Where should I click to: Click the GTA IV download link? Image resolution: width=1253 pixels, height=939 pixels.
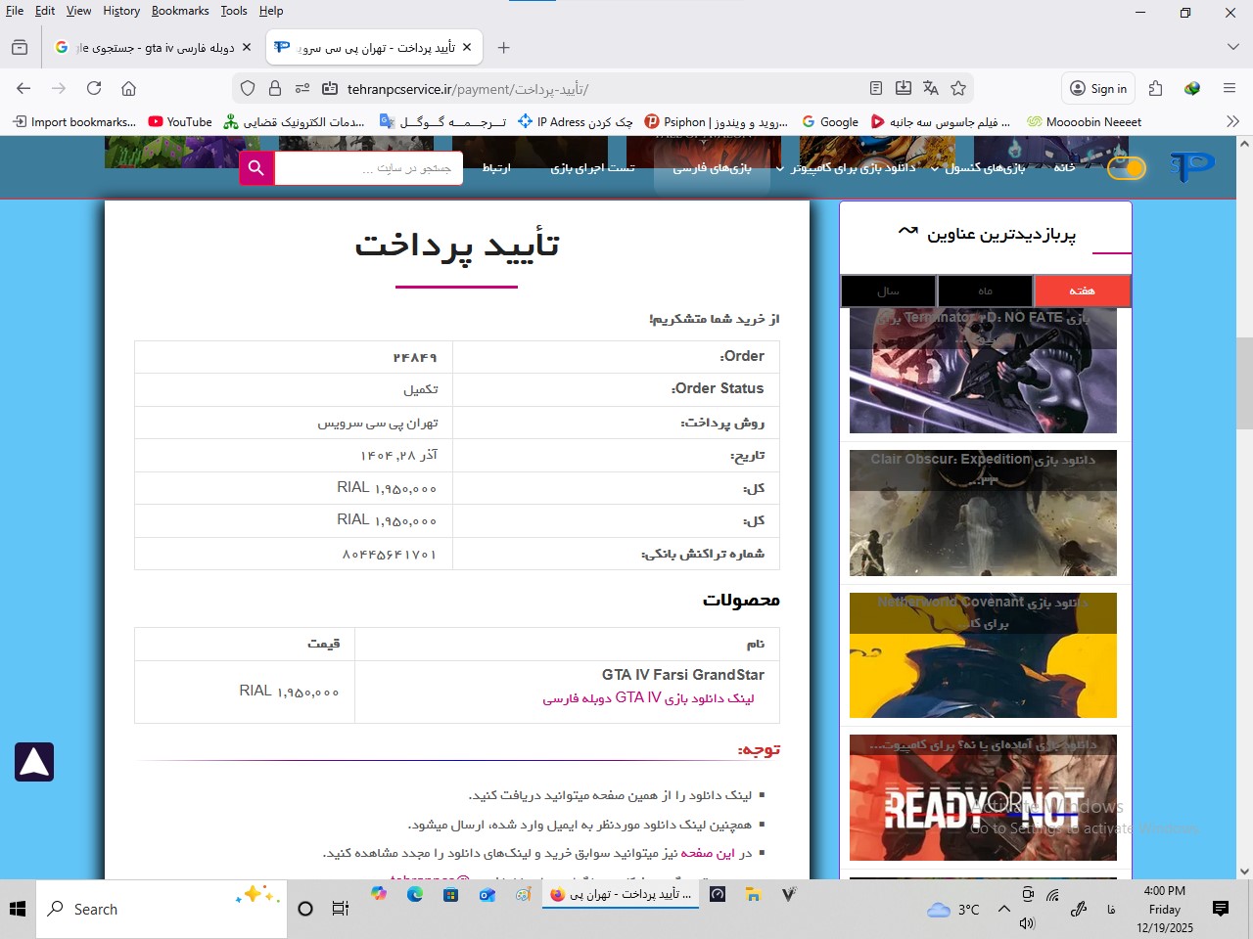pyautogui.click(x=648, y=698)
